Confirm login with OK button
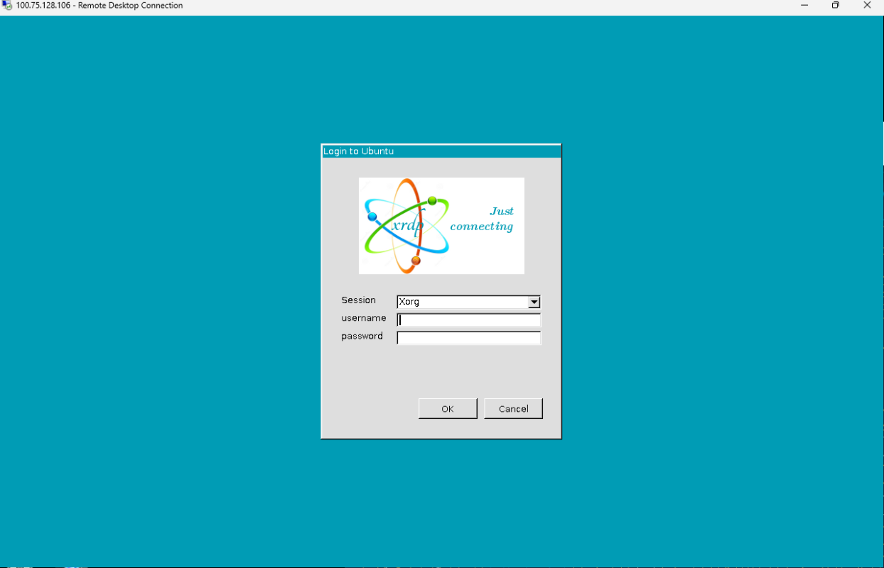 tap(448, 409)
